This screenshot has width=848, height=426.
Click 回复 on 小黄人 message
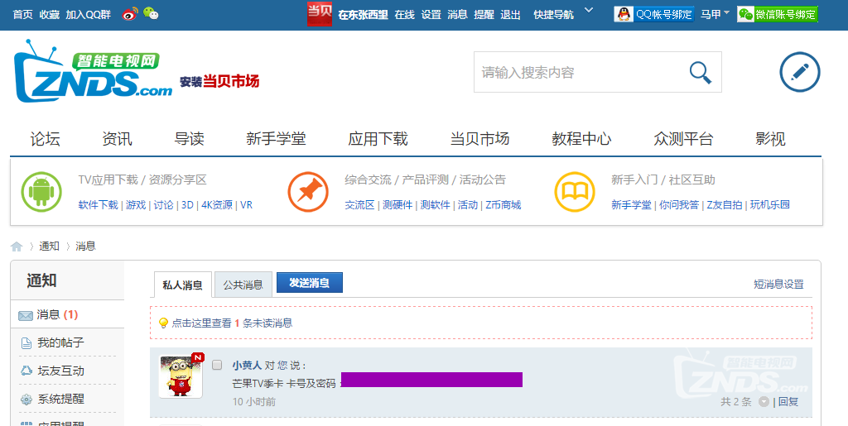(788, 402)
